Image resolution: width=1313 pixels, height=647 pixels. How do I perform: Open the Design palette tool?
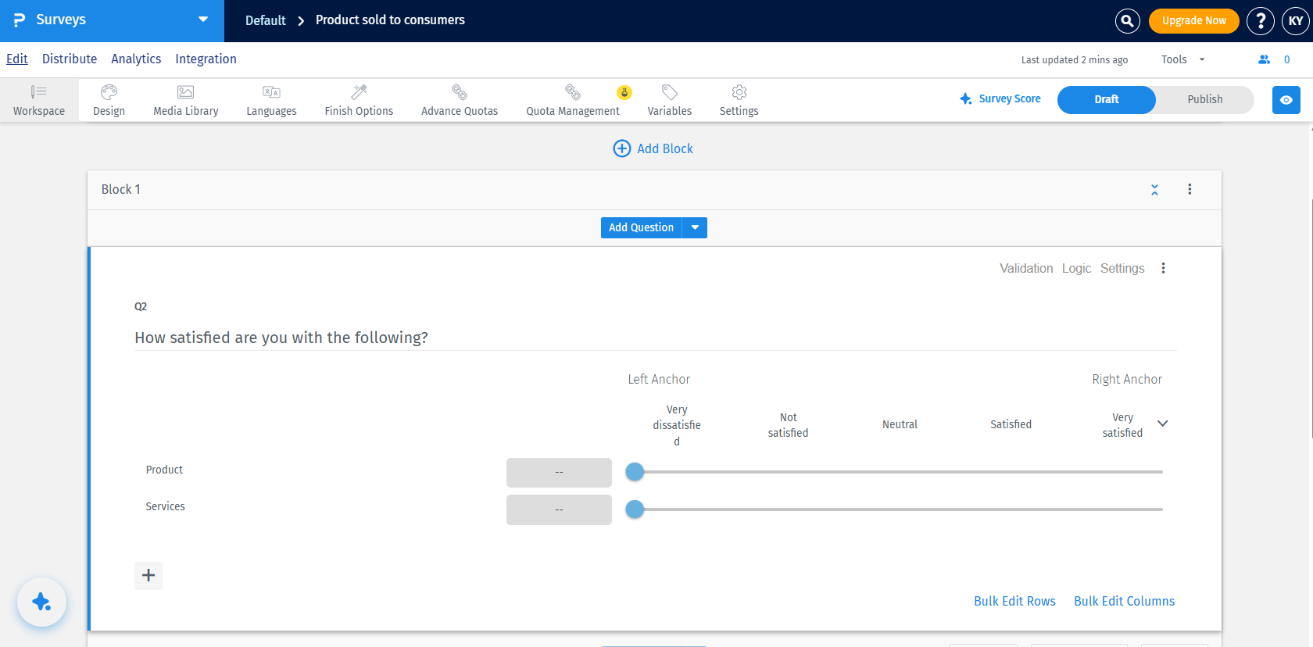coord(109,100)
